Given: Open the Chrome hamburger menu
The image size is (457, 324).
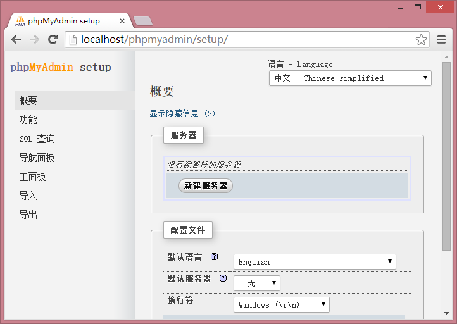Looking at the screenshot, I should coord(442,39).
